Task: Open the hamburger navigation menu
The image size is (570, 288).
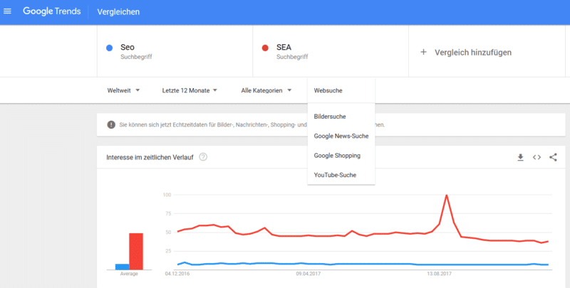Action: pyautogui.click(x=7, y=11)
